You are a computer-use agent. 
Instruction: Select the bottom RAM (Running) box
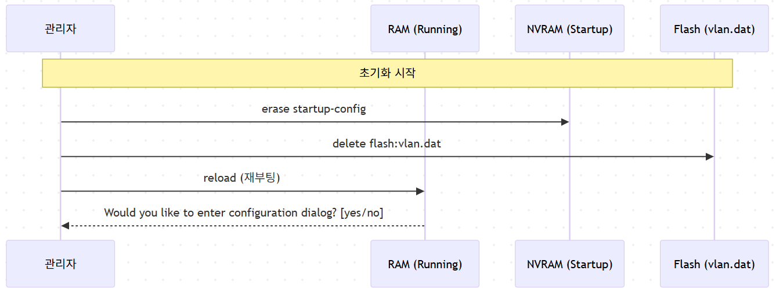425,264
